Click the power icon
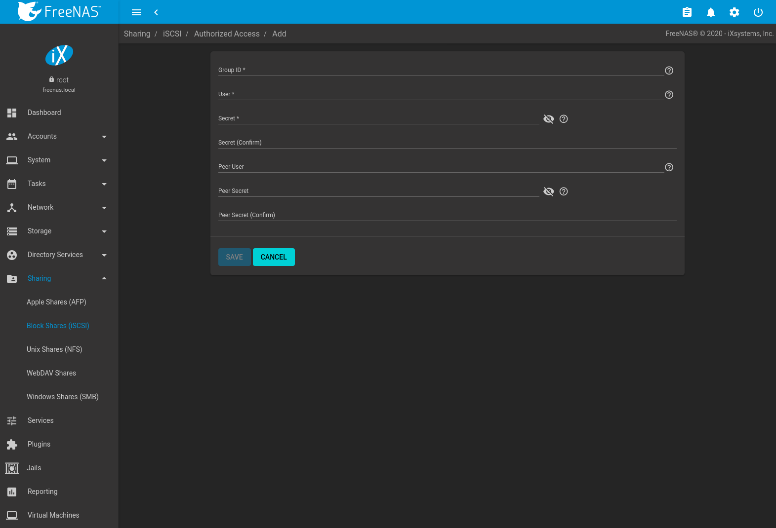This screenshot has width=776, height=528. click(x=758, y=12)
